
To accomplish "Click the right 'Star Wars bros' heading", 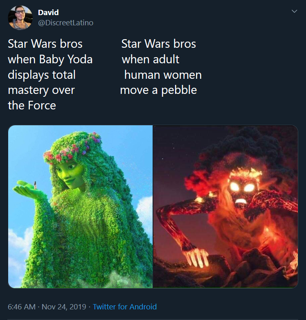I will point(159,44).
